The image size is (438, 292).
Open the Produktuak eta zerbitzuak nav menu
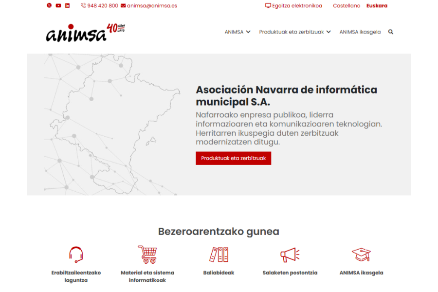[292, 32]
